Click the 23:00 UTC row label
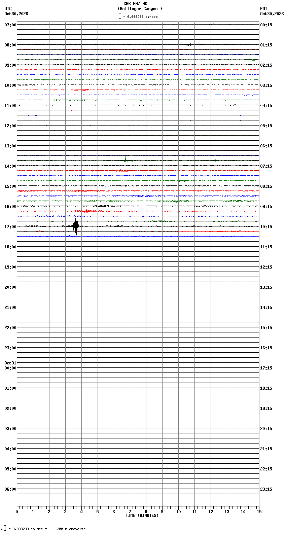This screenshot has height=533, width=286. pos(10,348)
